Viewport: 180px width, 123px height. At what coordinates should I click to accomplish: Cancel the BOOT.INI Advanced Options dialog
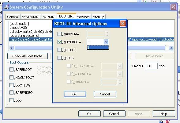tap(105, 94)
